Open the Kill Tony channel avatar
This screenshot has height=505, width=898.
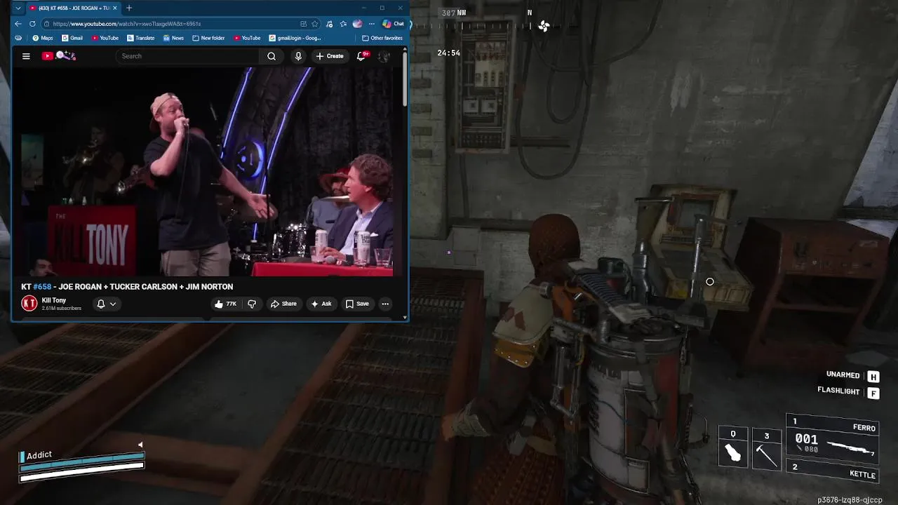point(29,303)
